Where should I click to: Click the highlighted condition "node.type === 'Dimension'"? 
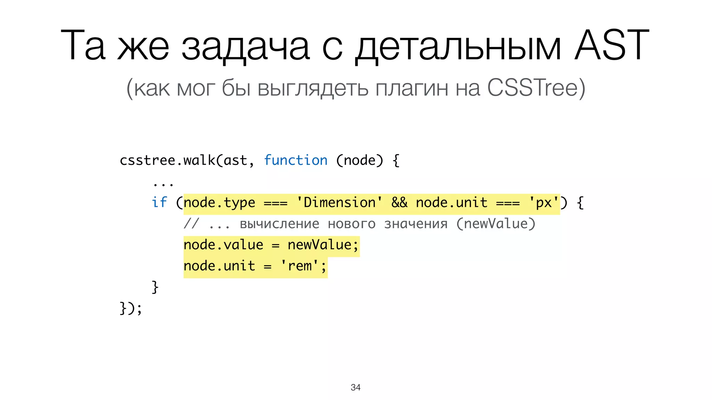283,203
